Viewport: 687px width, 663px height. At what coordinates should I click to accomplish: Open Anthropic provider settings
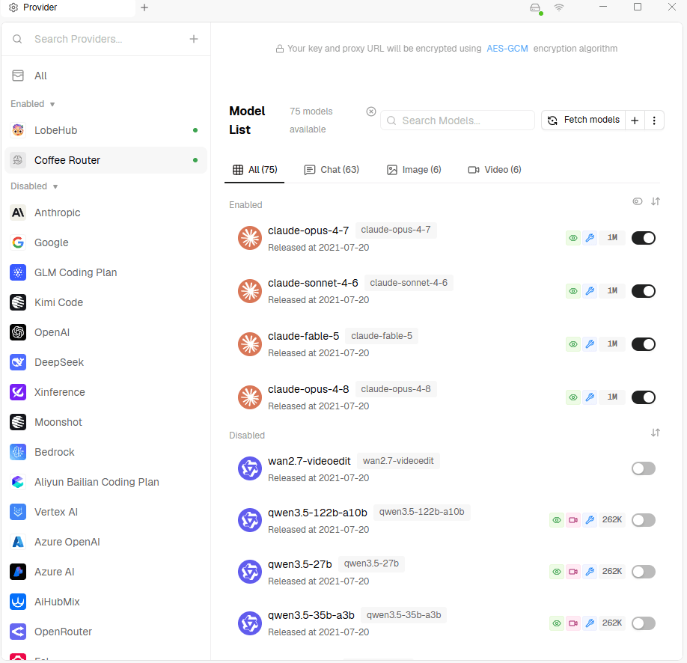106,213
